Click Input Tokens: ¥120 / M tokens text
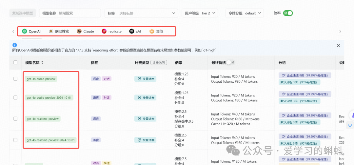 click(x=234, y=161)
